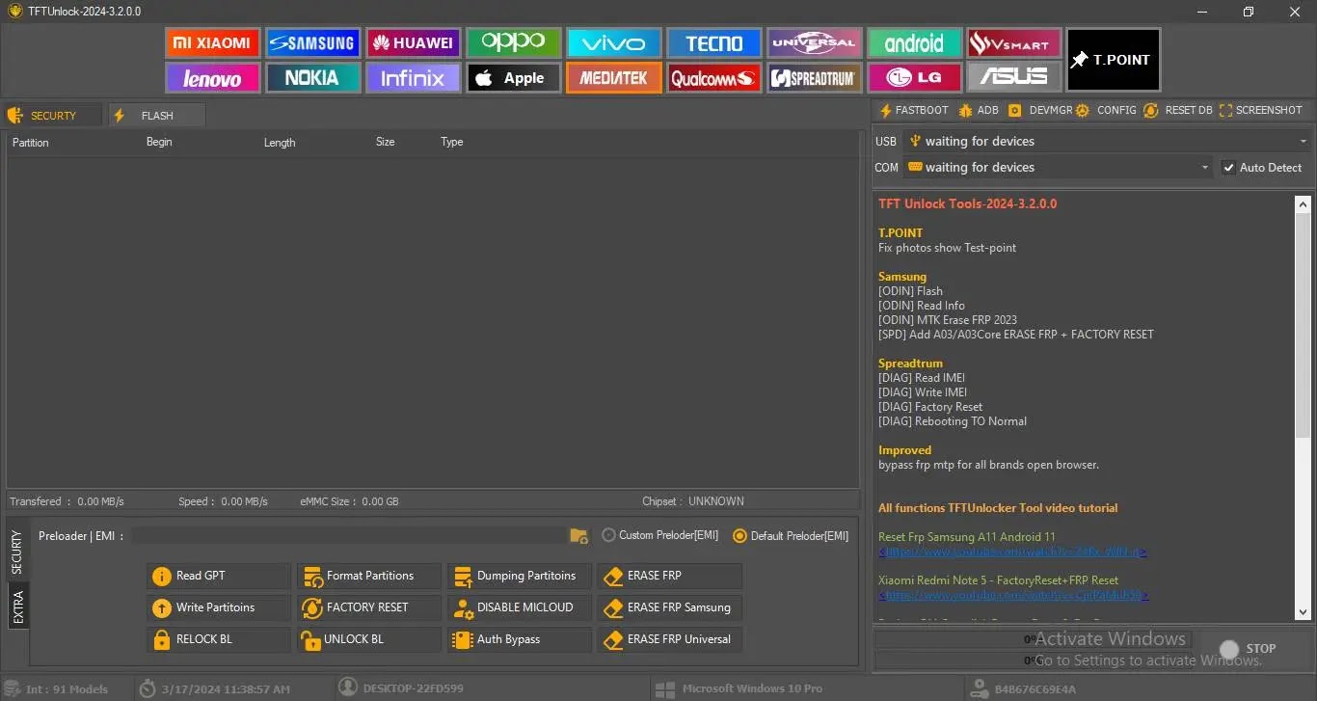Click the DESKTOP-22FD599 status bar entry
This screenshot has height=701, width=1317.
pos(401,688)
